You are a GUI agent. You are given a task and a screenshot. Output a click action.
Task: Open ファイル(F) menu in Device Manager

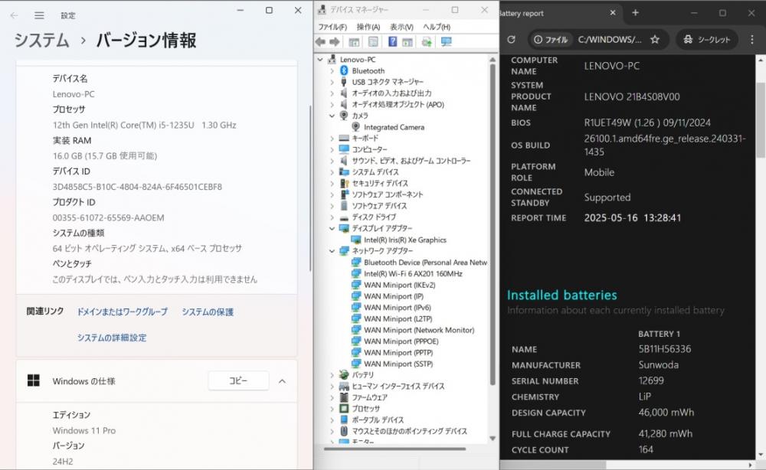tap(332, 27)
